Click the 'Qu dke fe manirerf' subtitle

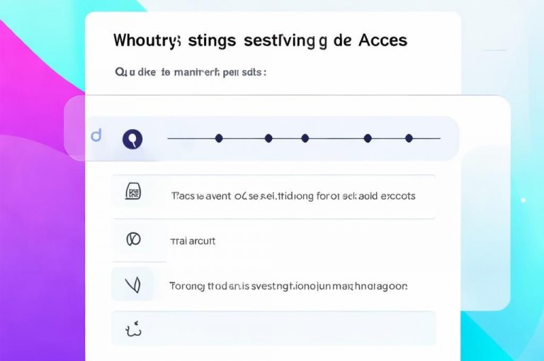[191, 72]
